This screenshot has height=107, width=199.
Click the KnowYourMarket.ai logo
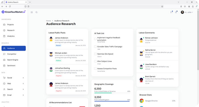[13, 12]
